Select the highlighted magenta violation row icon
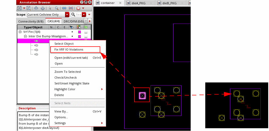 (x=36, y=41)
